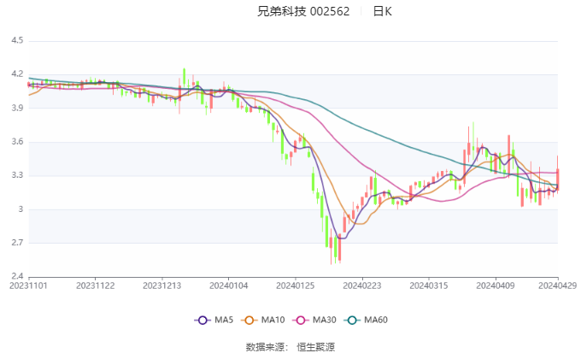Screen dimensions: 581x353
Task: Toggle the MA5 legend circle icon
Action: (x=202, y=320)
